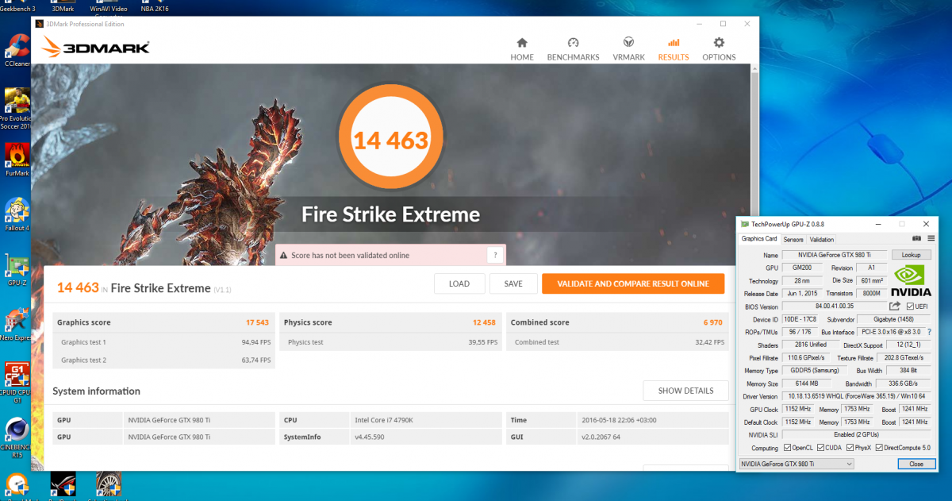Click the BIOS Version field 84.00.41.00.35

[833, 306]
